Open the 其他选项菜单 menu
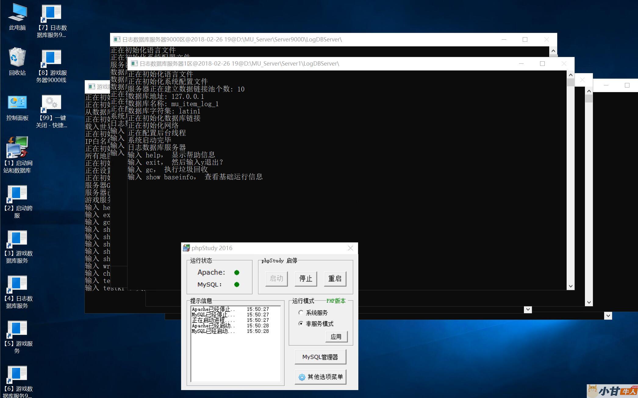The height and width of the screenshot is (398, 638). (x=320, y=377)
